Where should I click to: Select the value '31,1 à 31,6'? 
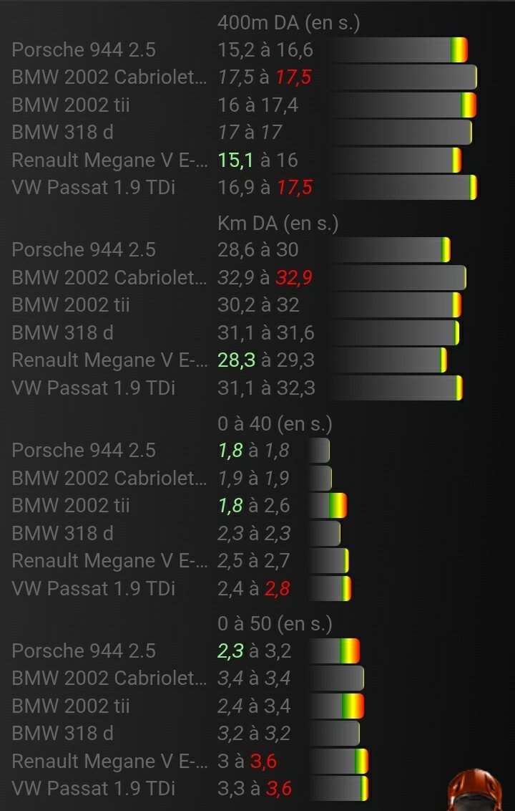coord(266,334)
